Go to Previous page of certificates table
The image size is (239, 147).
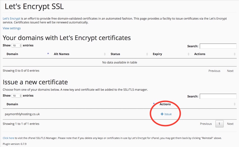point(214,71)
